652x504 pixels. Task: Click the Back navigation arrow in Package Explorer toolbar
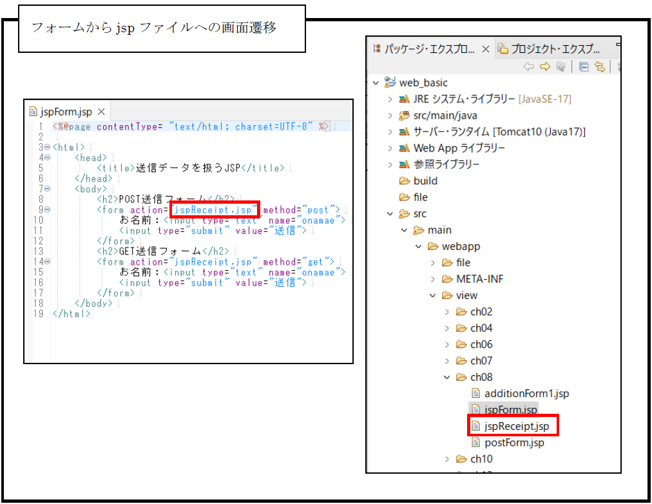(528, 66)
